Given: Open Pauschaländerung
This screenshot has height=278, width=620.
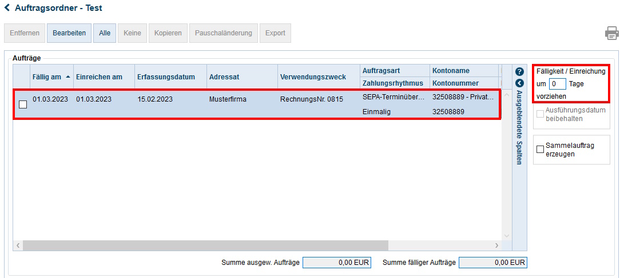Looking at the screenshot, I should (224, 33).
